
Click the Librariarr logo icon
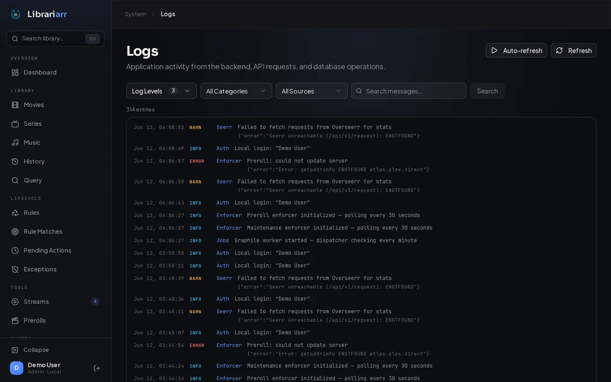click(x=16, y=14)
